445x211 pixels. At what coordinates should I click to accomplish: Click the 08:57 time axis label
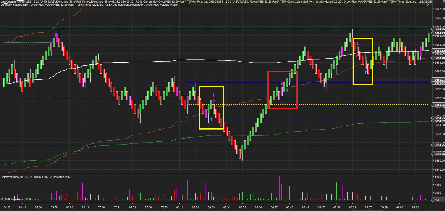pyautogui.click(x=368, y=207)
